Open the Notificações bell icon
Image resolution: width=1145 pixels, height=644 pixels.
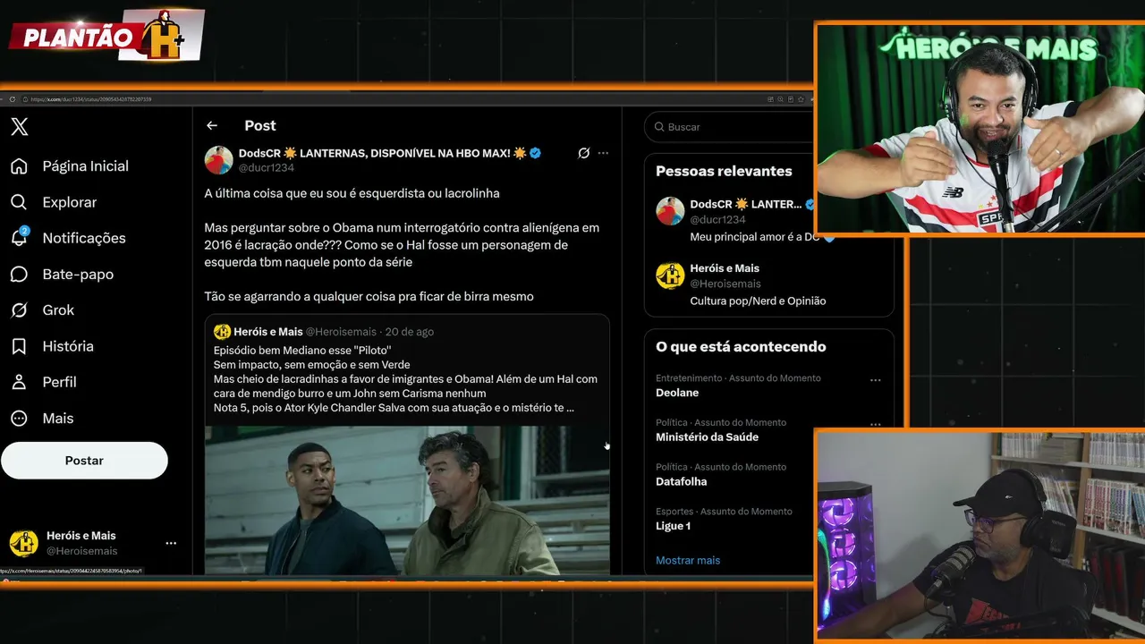pyautogui.click(x=19, y=238)
